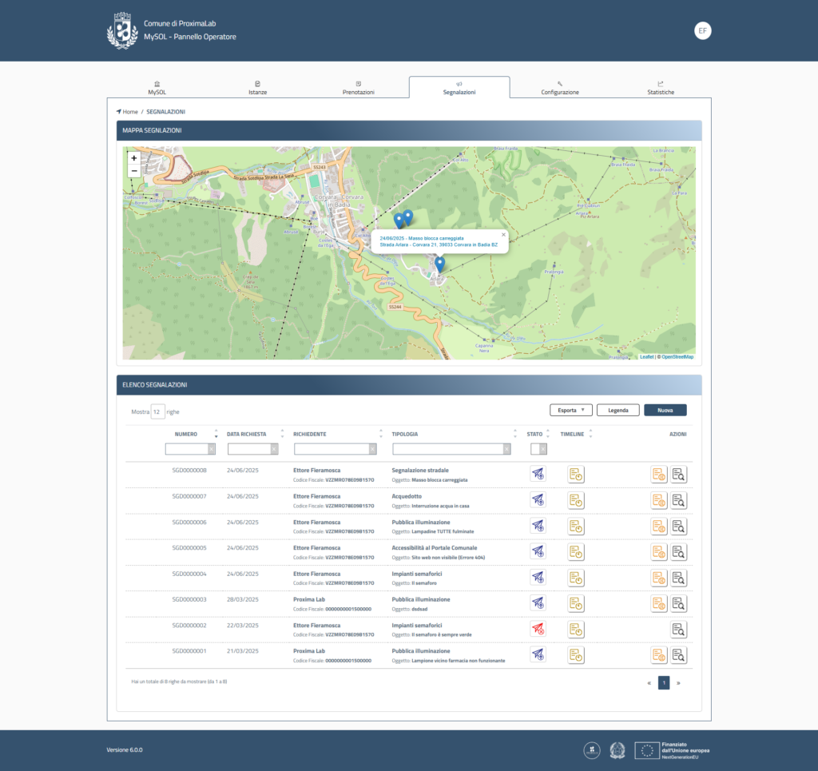Click the EF user avatar
The height and width of the screenshot is (771, 818).
702,30
